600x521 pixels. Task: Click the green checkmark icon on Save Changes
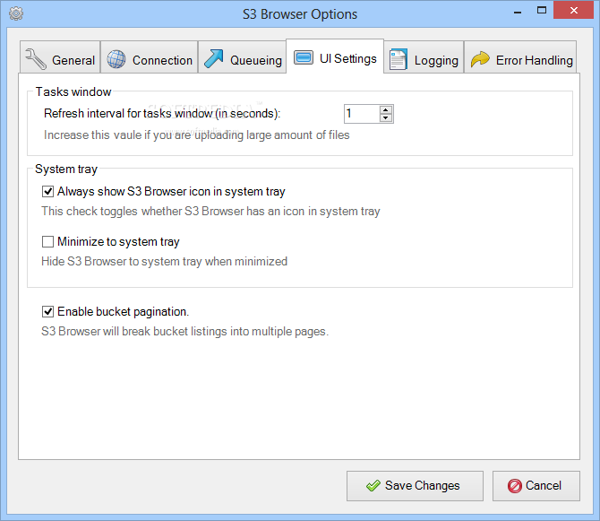pos(373,485)
